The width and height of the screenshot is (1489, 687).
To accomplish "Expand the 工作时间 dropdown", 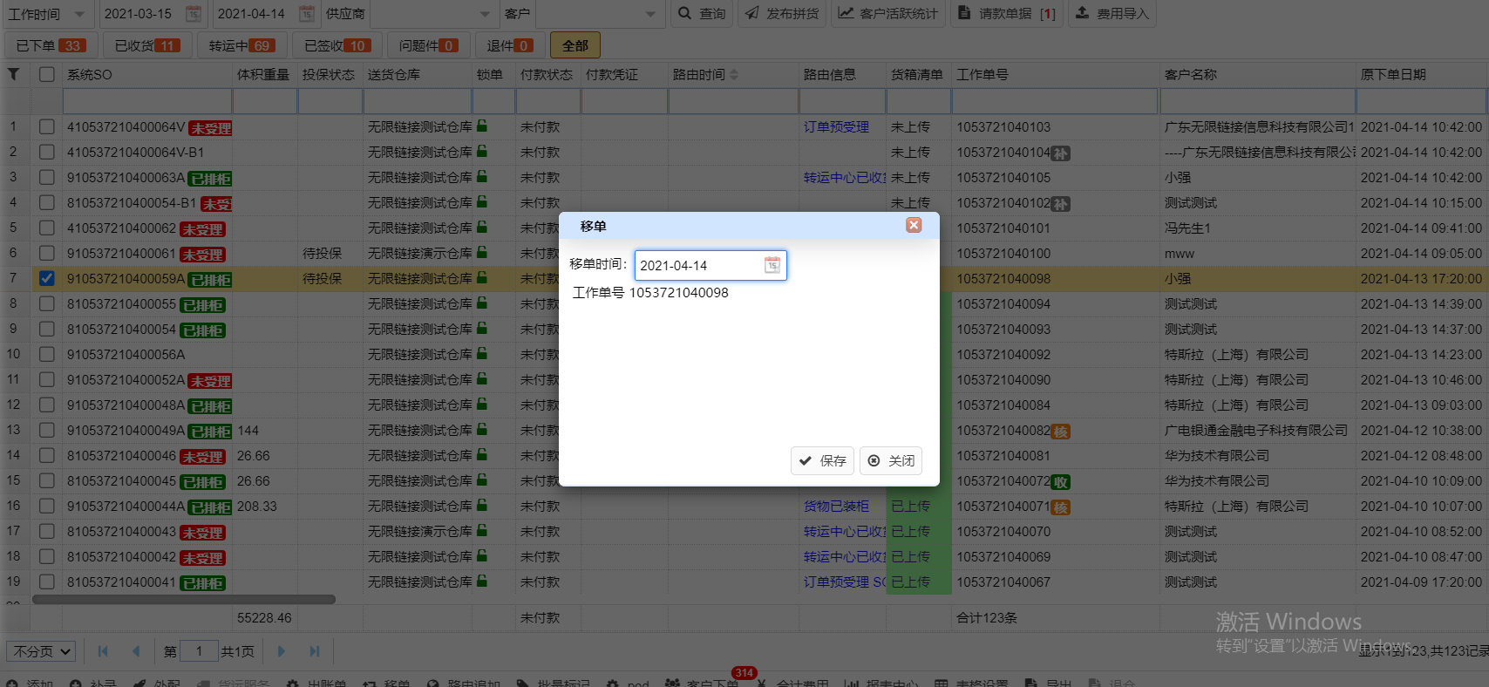I will coord(79,14).
